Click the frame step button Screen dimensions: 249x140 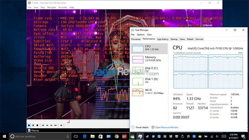(x=61, y=125)
